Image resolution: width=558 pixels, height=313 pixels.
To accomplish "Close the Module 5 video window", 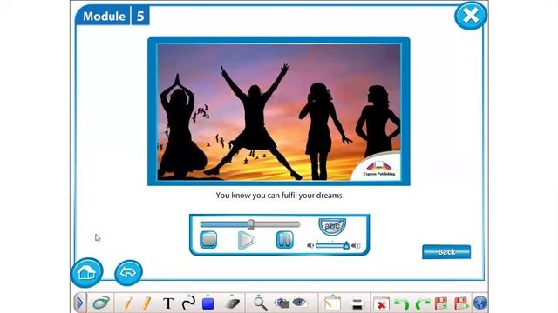I will point(471,16).
